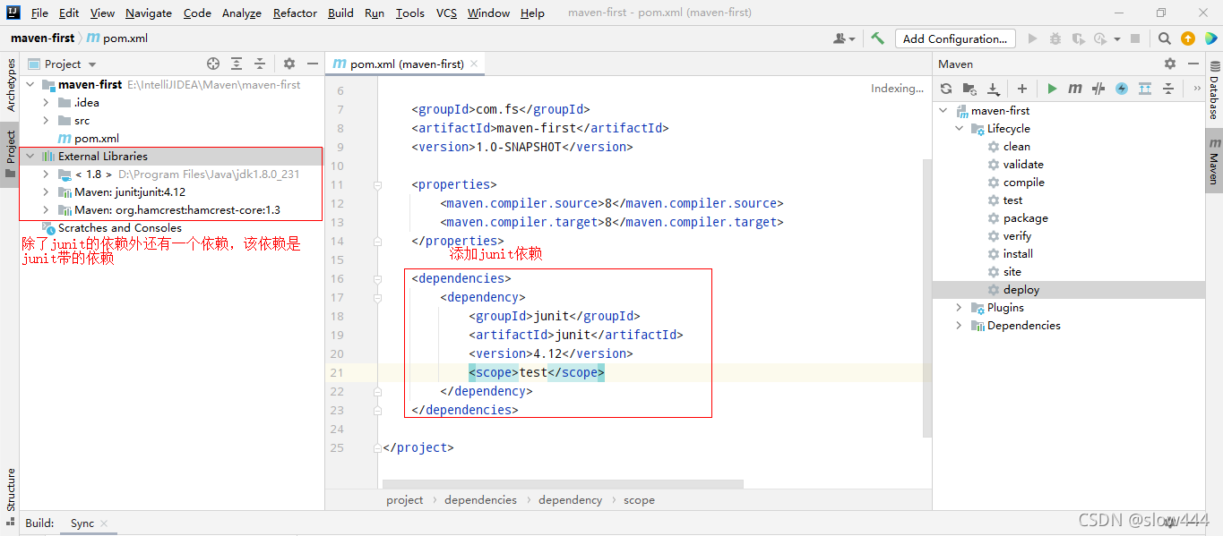Toggle Maven offline mode
Screen dimensions: 1223x536
pos(1098,89)
